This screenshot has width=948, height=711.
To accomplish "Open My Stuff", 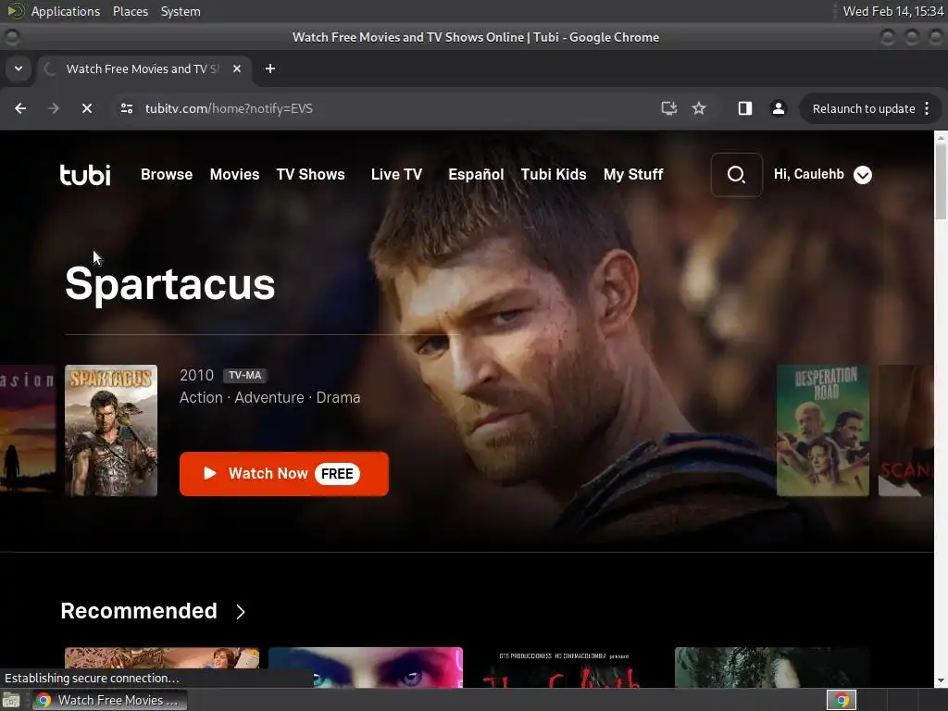I will (x=633, y=175).
